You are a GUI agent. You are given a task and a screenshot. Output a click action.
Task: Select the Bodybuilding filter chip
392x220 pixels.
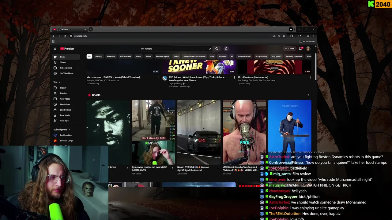tap(261, 56)
